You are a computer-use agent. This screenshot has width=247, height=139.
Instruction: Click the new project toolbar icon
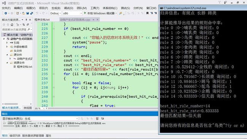point(17,13)
